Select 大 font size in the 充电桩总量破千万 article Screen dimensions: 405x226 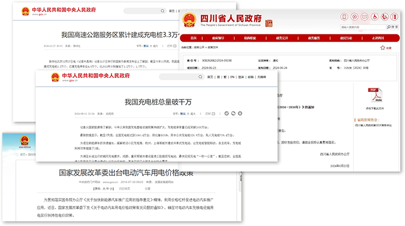coord(188,114)
